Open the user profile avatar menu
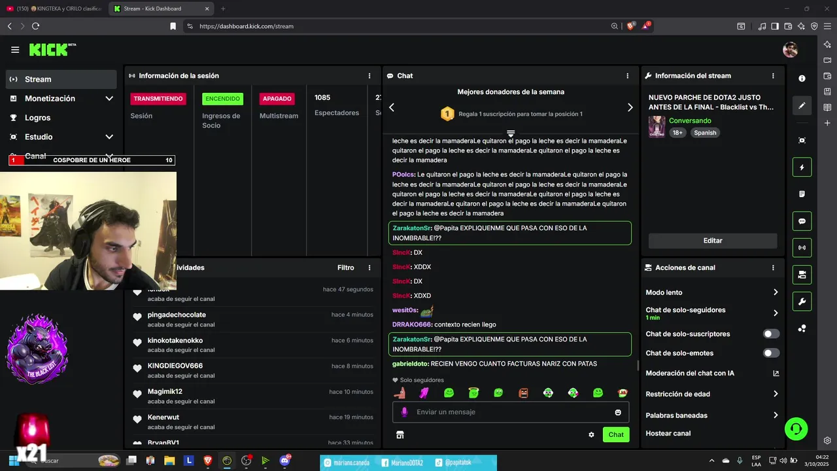 pos(791,50)
